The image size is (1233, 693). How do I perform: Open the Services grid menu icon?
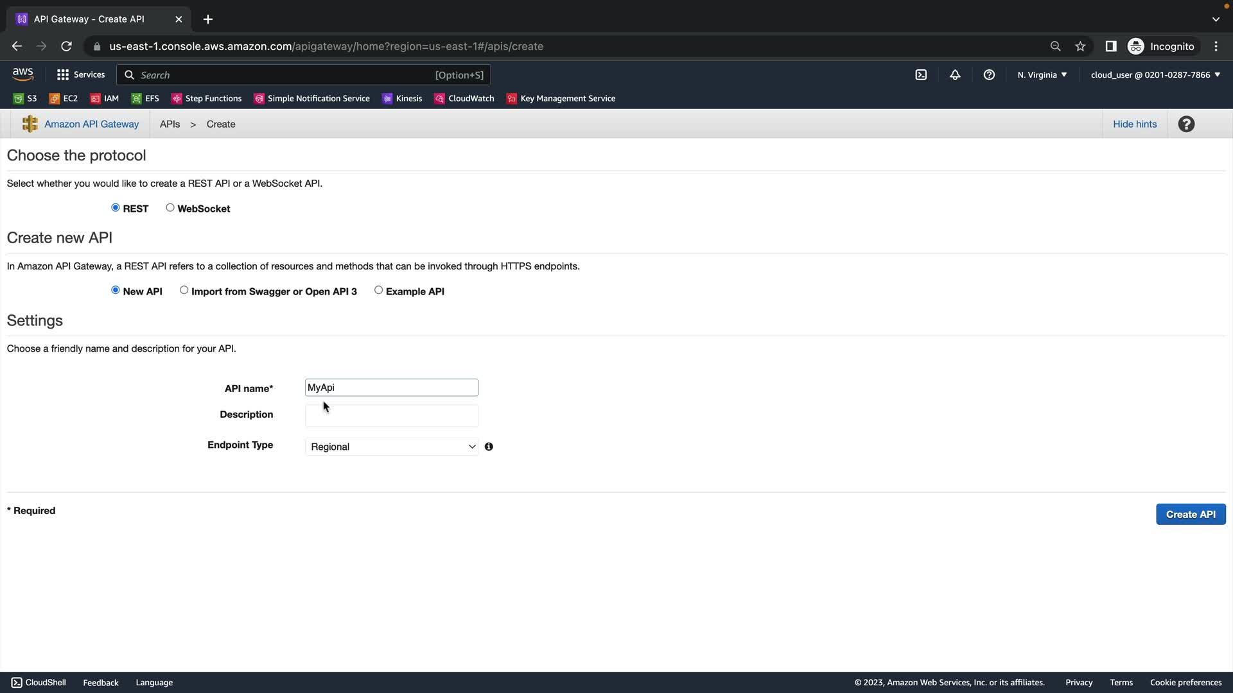(x=62, y=75)
